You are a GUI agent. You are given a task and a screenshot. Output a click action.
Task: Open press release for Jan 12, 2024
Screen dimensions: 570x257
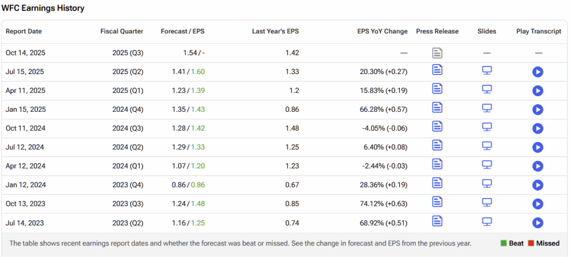pos(438,184)
